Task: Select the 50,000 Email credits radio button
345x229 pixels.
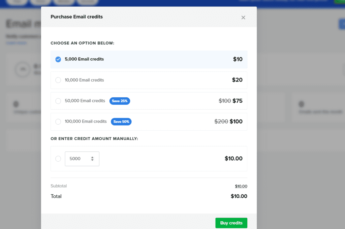Action: click(x=58, y=101)
